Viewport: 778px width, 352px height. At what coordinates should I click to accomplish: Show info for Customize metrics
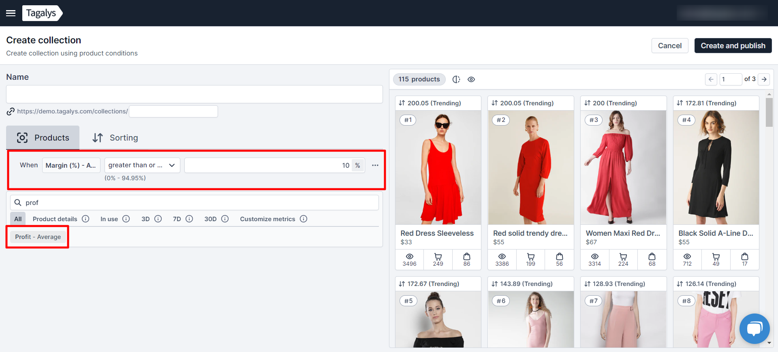304,219
